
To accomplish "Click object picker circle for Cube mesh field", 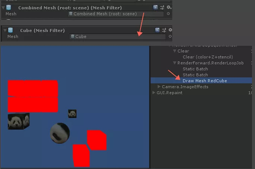I will [x=170, y=37].
